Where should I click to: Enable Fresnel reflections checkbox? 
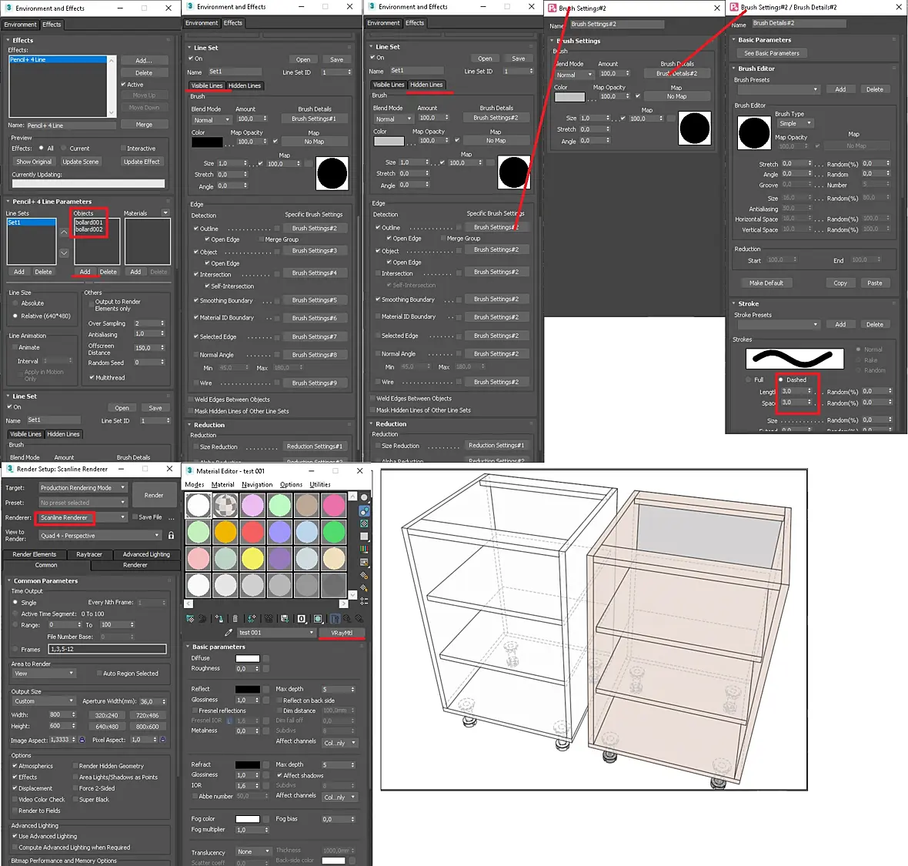click(x=195, y=711)
